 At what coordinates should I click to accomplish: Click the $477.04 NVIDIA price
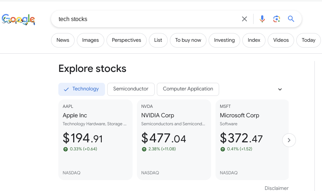point(164,138)
